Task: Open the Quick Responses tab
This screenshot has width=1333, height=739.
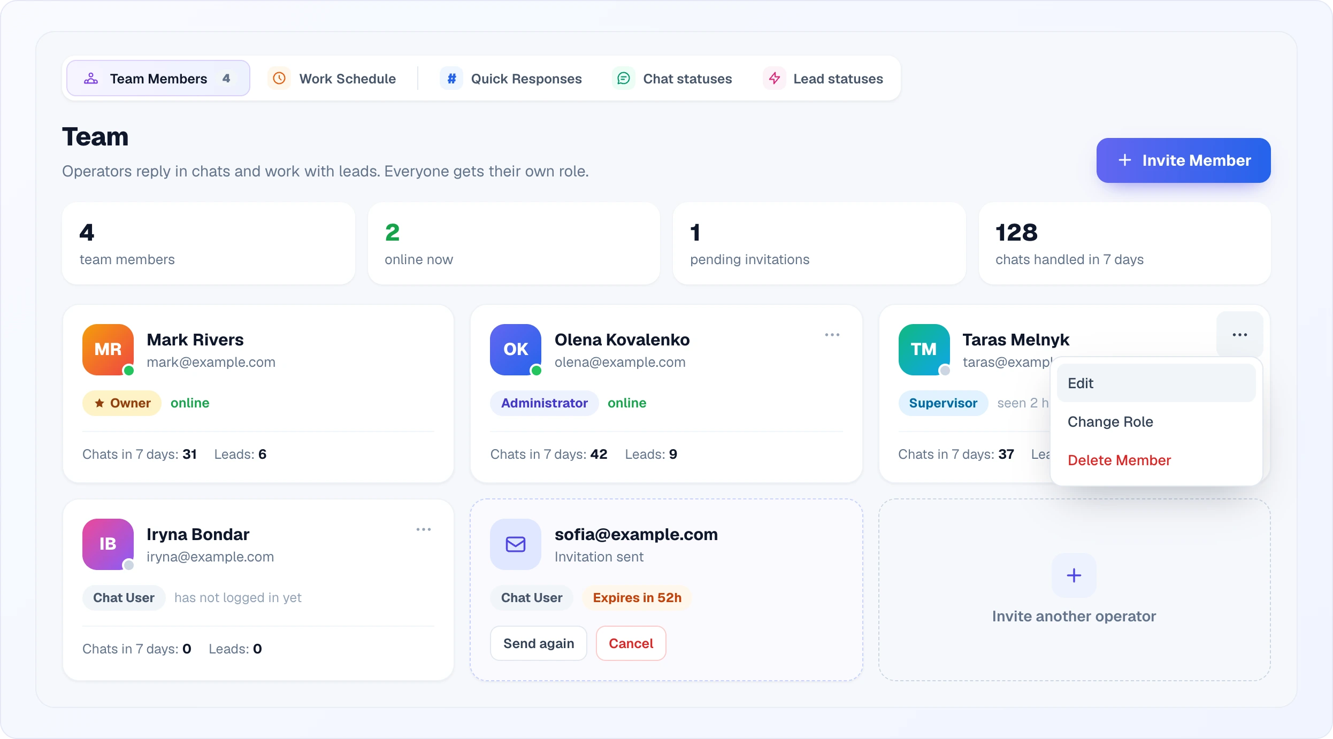Action: (512, 79)
